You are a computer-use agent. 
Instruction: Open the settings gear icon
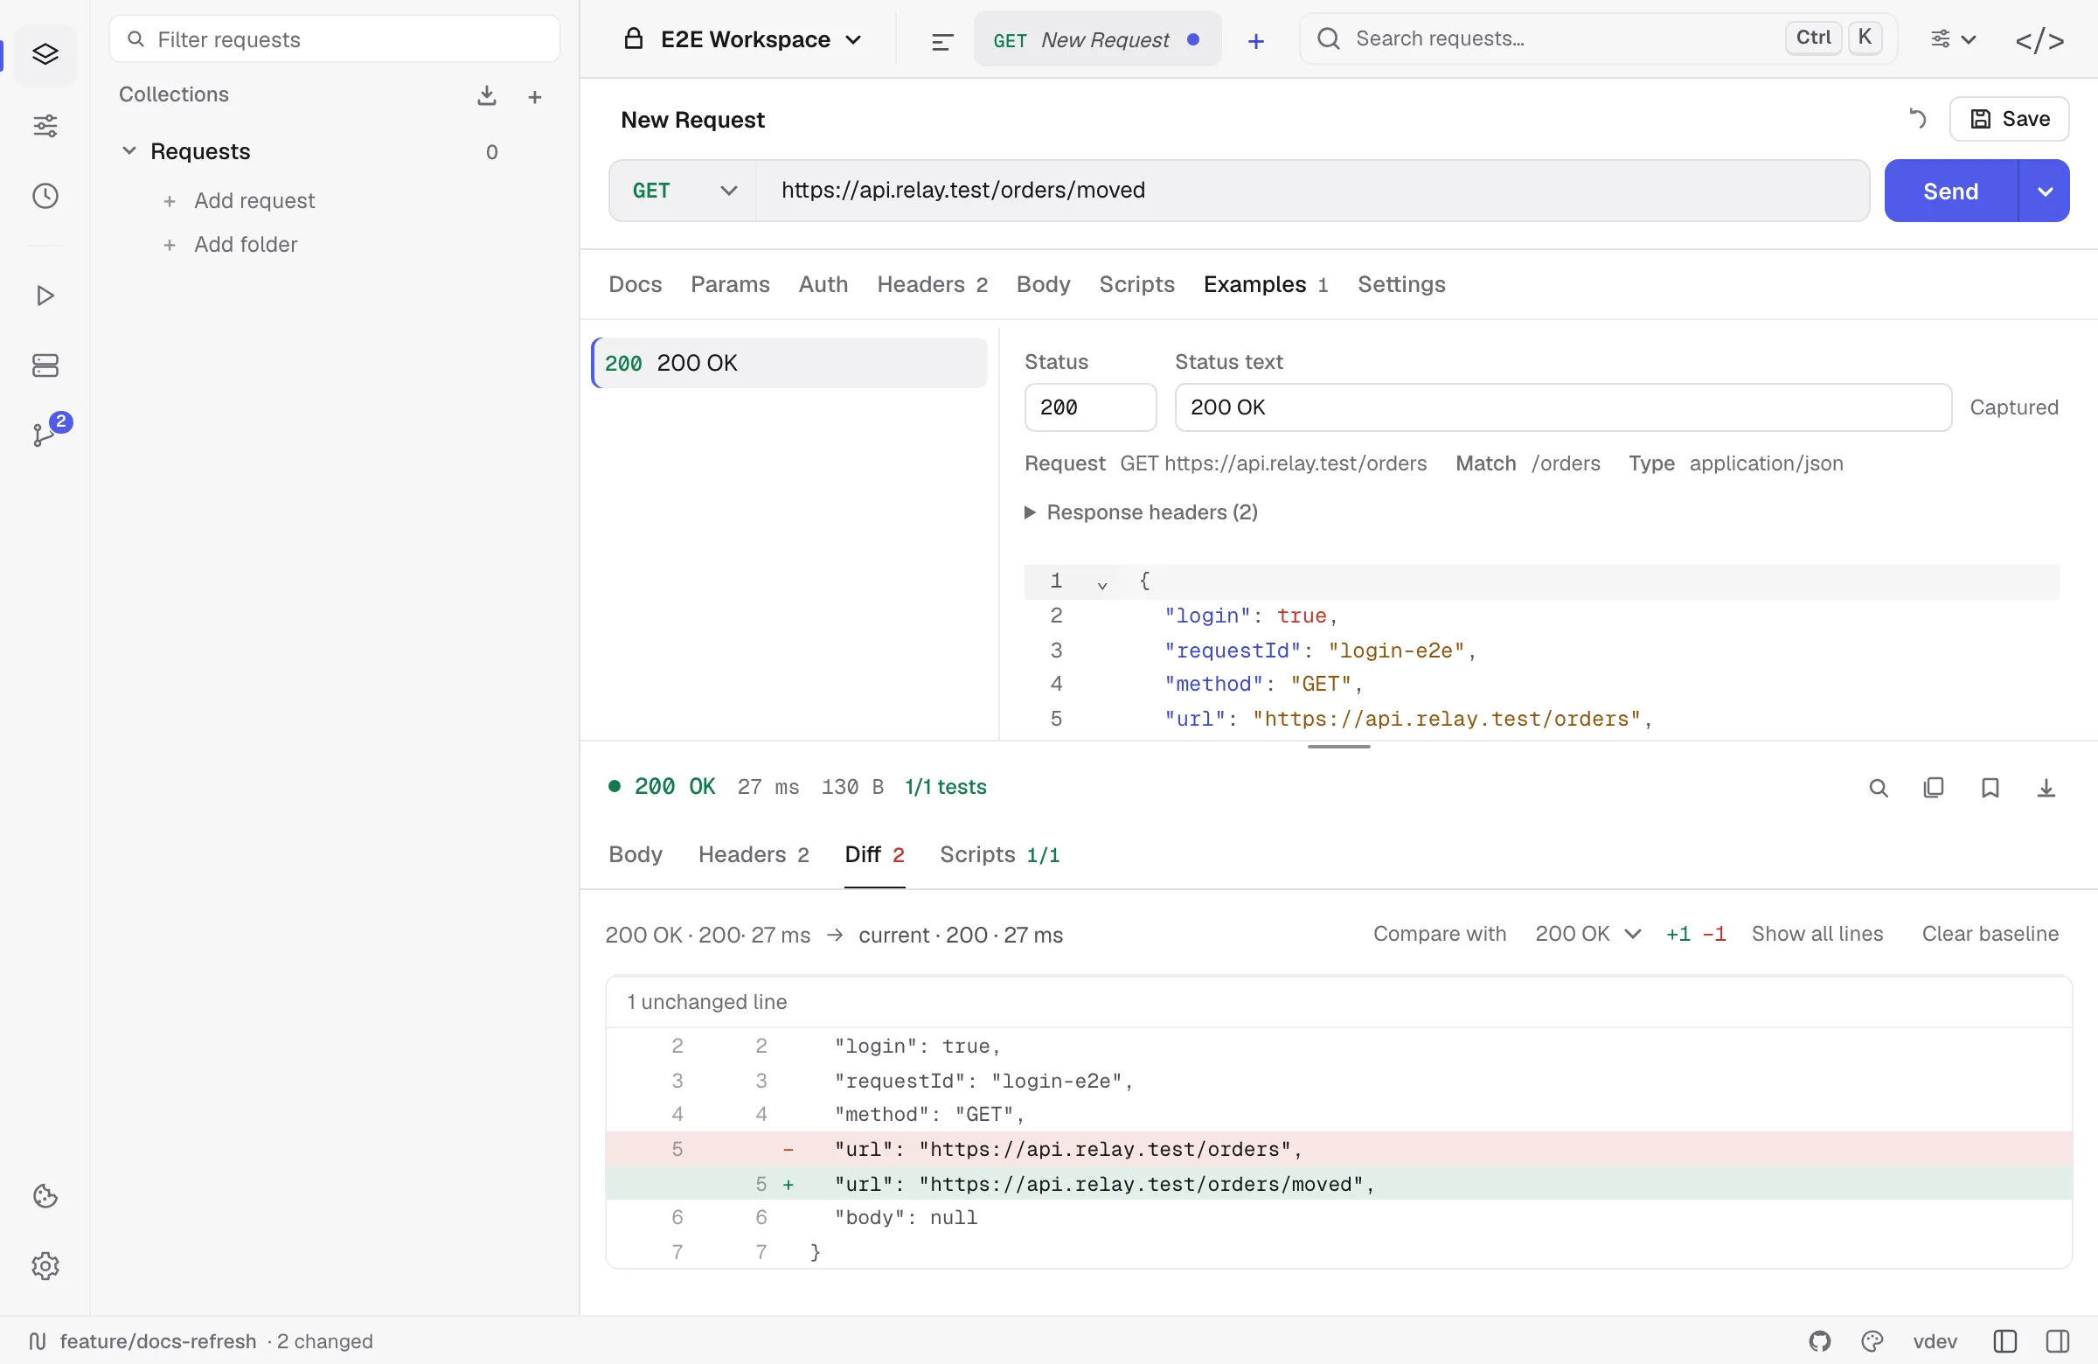[x=45, y=1265]
